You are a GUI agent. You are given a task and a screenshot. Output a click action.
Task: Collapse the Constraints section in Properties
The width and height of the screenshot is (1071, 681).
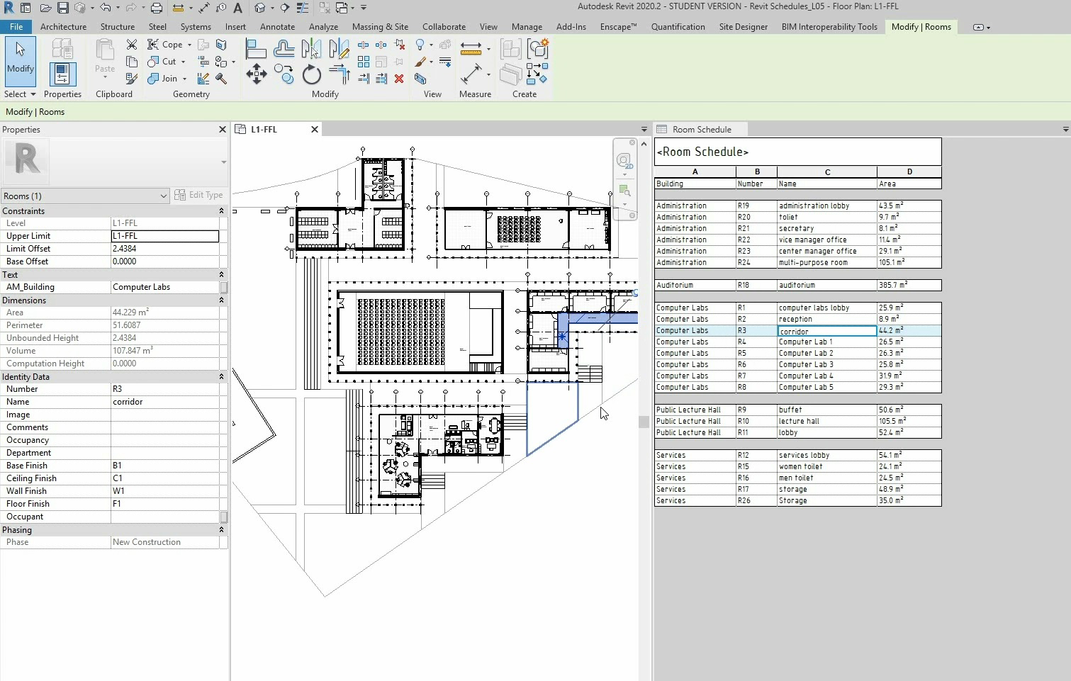pos(221,211)
